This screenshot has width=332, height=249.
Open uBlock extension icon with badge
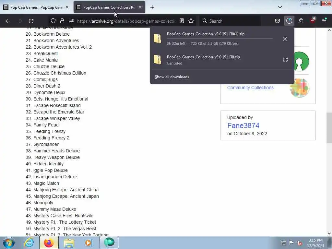[313, 20]
